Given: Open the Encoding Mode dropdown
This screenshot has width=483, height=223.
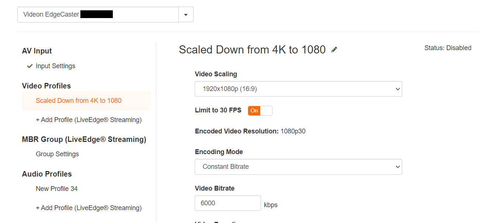Looking at the screenshot, I should click(x=298, y=167).
